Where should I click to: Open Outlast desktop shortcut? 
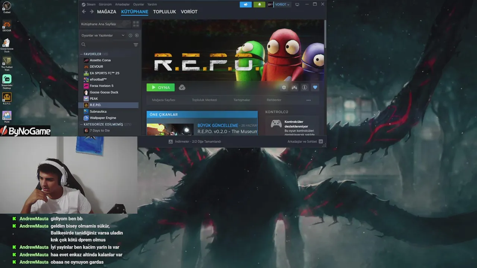(x=7, y=7)
